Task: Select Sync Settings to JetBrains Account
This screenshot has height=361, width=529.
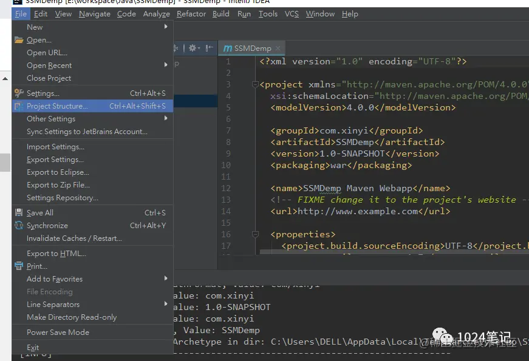Action: click(92, 132)
